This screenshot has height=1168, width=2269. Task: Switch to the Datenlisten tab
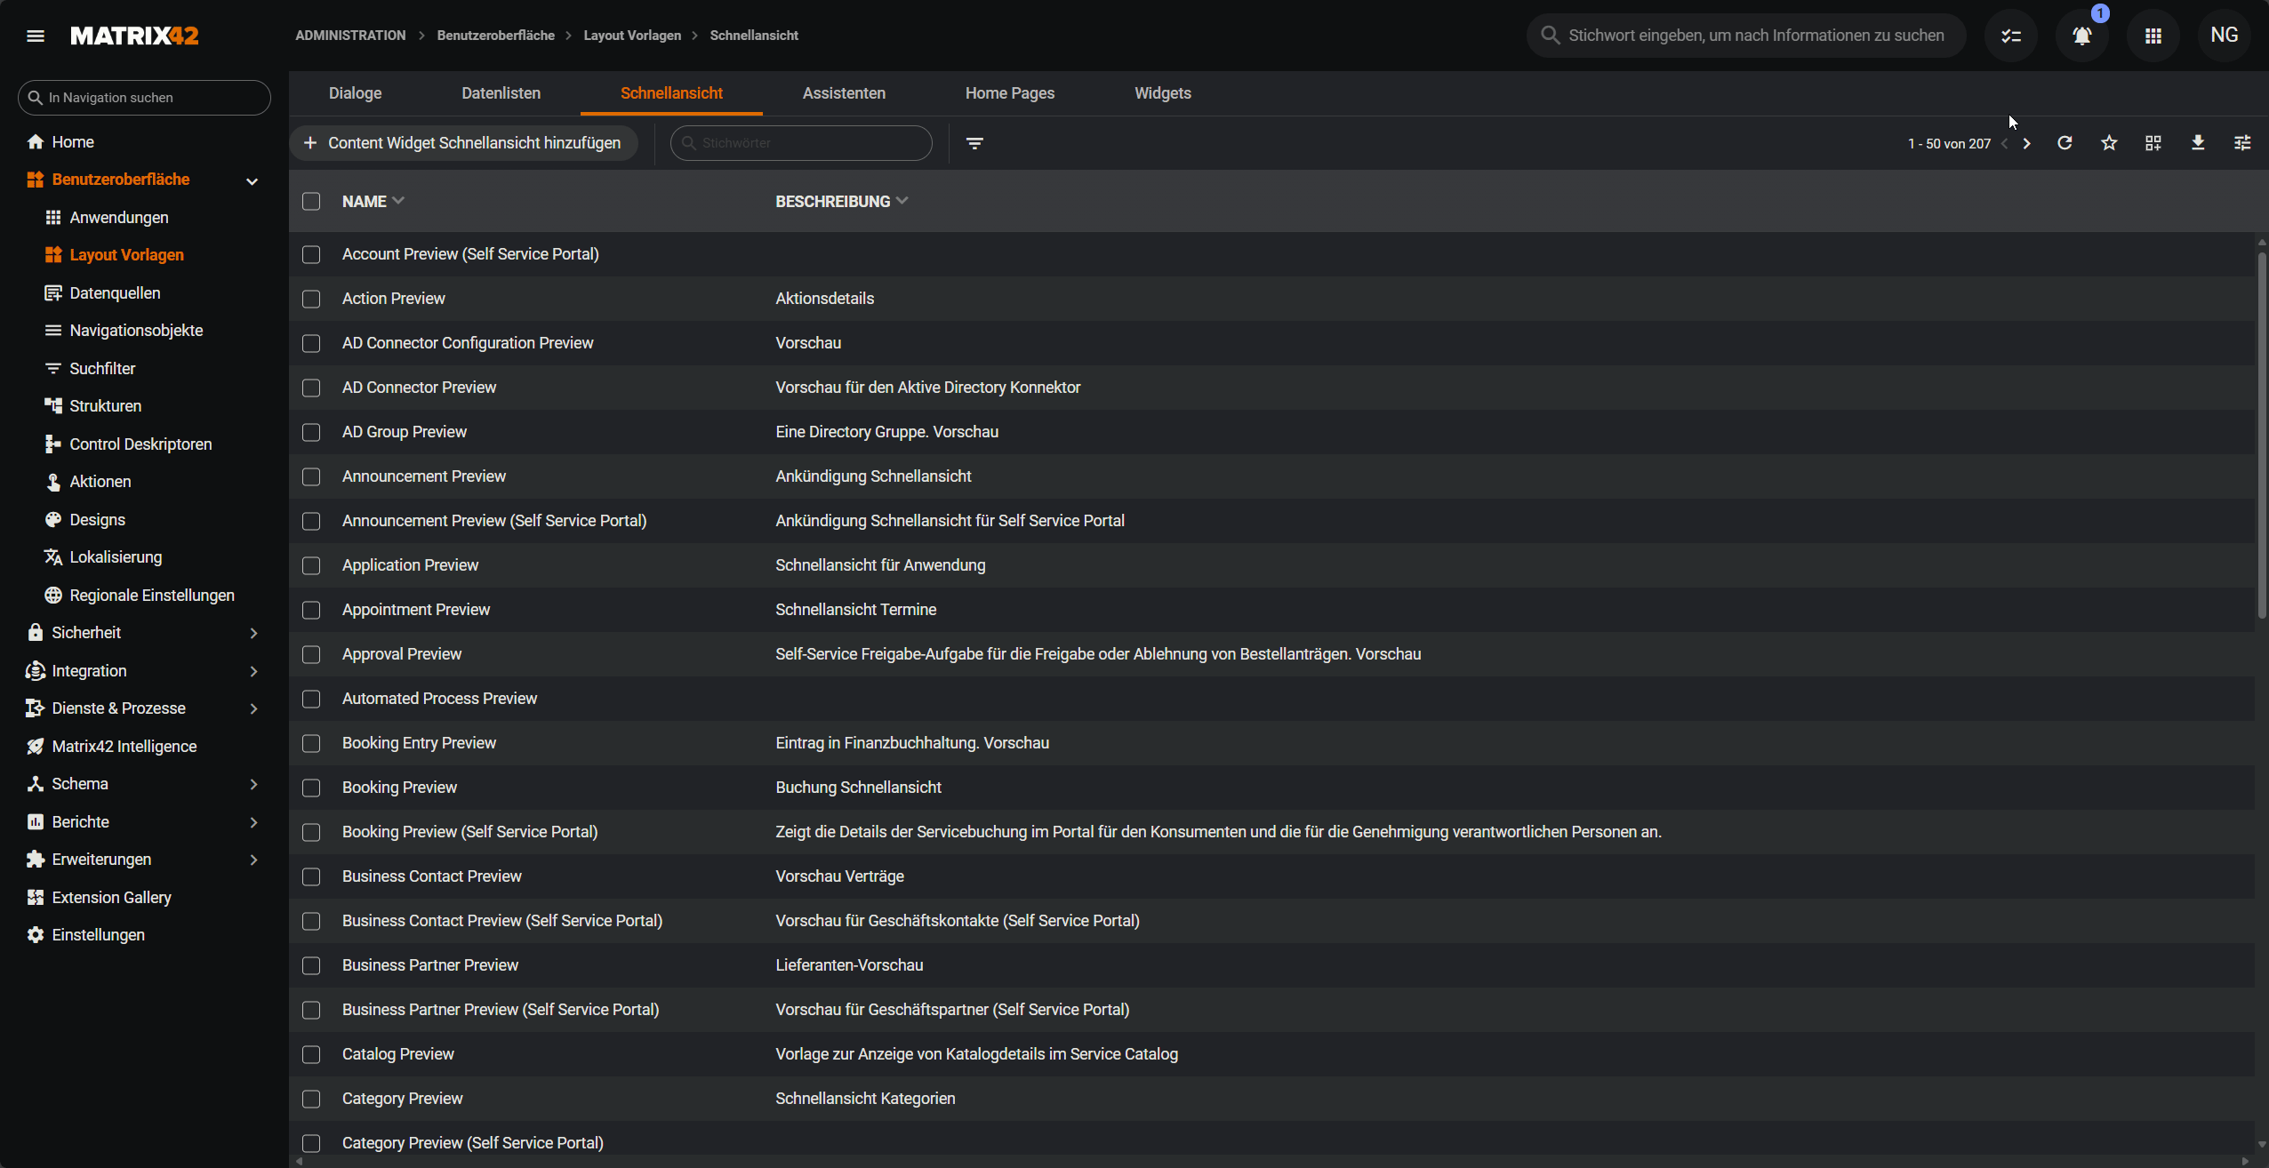point(501,93)
